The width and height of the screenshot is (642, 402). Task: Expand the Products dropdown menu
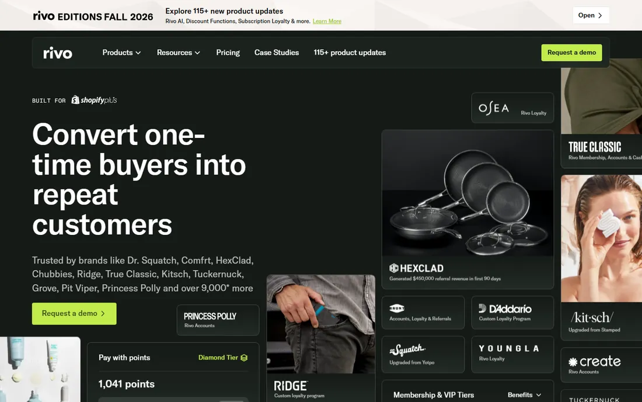click(121, 53)
